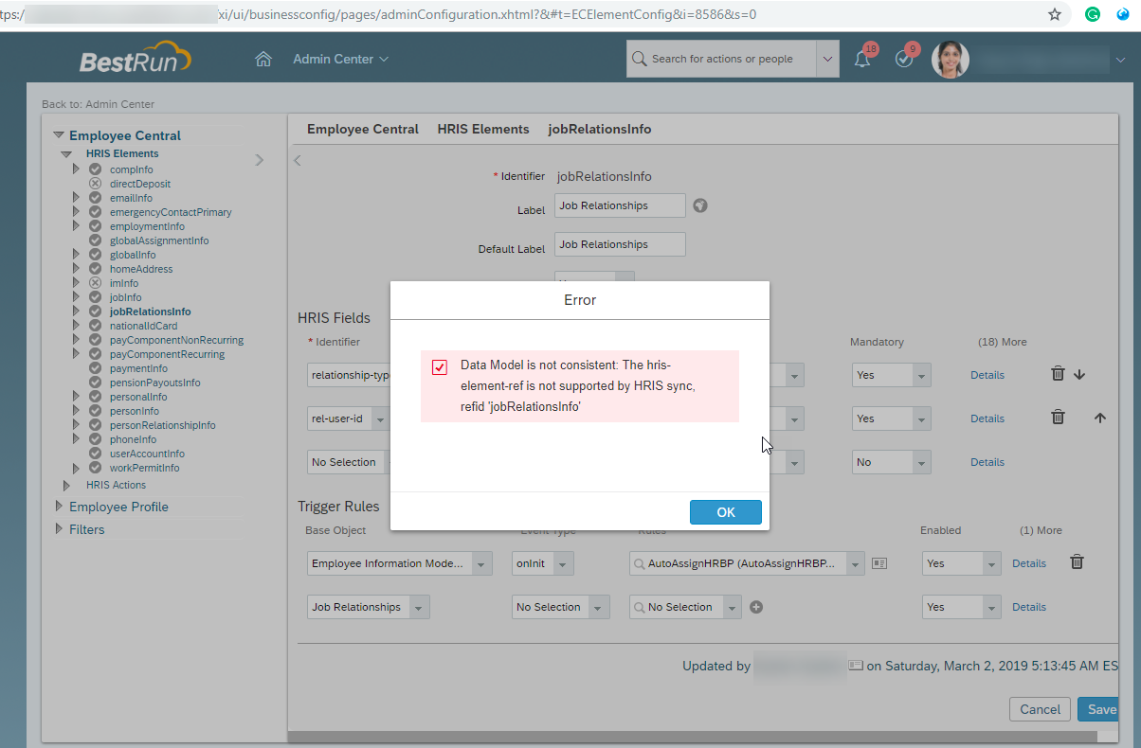
Task: Click the card icon near Updated by
Action: tap(856, 666)
